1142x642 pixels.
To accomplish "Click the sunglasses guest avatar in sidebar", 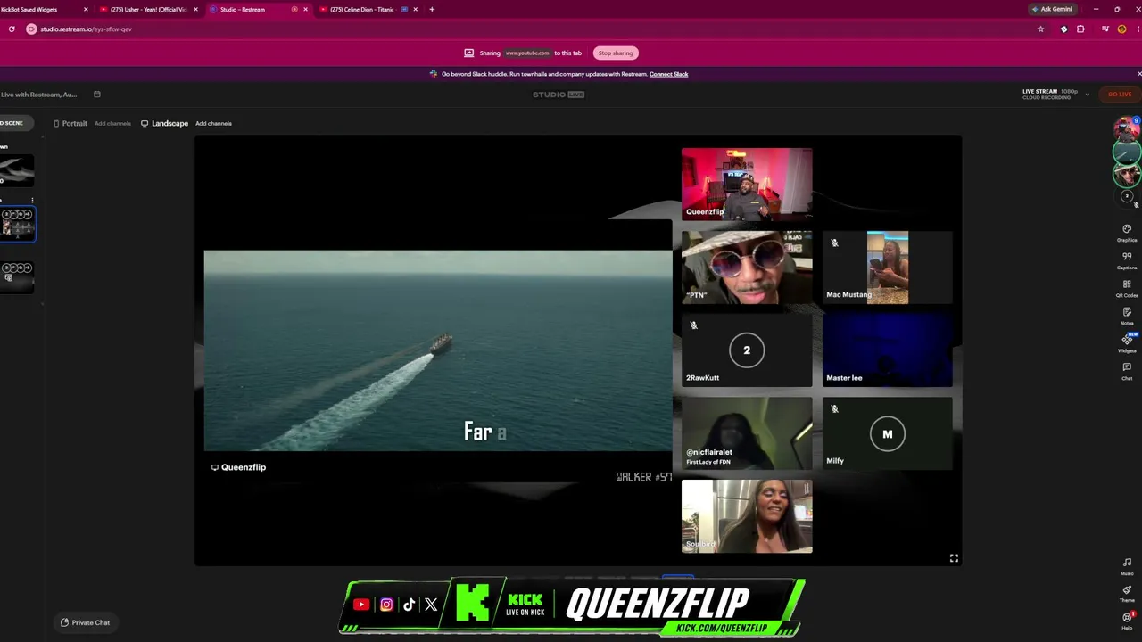I will pos(1127,174).
